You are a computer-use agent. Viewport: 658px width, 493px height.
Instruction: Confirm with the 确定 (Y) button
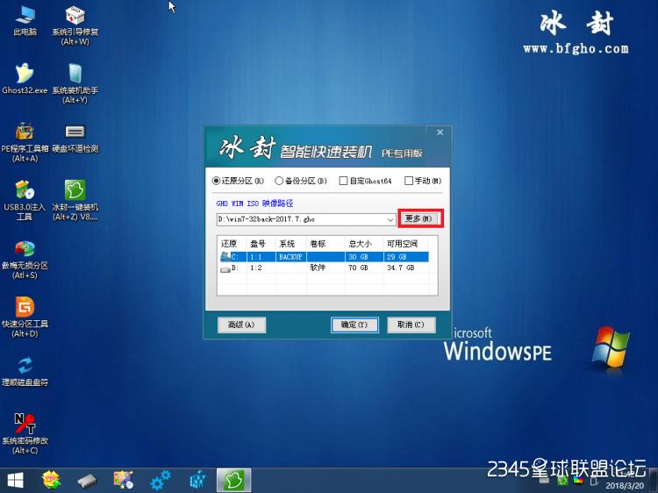coord(354,325)
